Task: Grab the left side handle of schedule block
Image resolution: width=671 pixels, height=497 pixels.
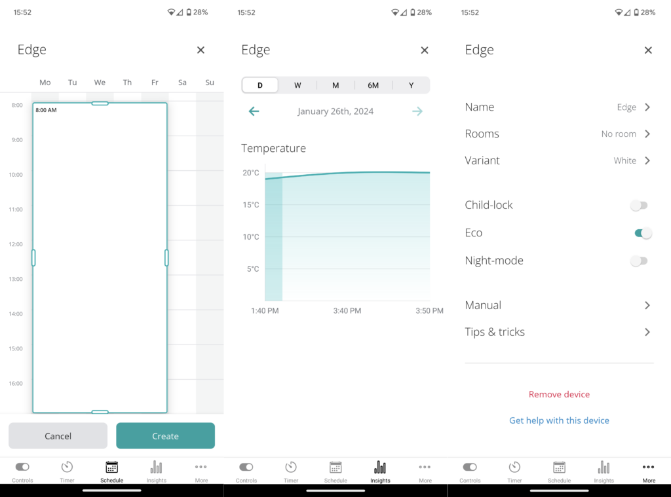Action: (x=33, y=257)
